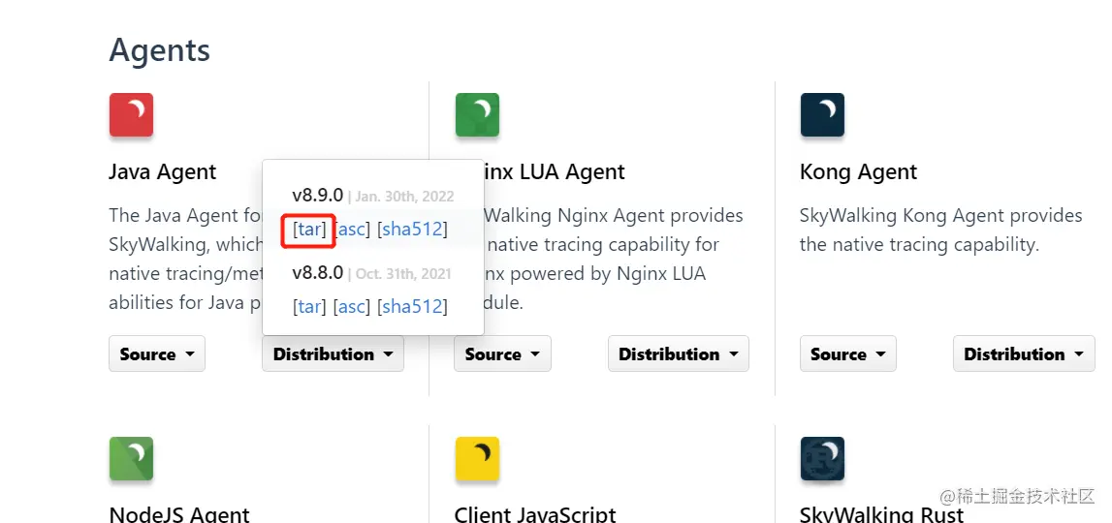Click the green Nginx LUA Agent logo icon

tap(477, 115)
